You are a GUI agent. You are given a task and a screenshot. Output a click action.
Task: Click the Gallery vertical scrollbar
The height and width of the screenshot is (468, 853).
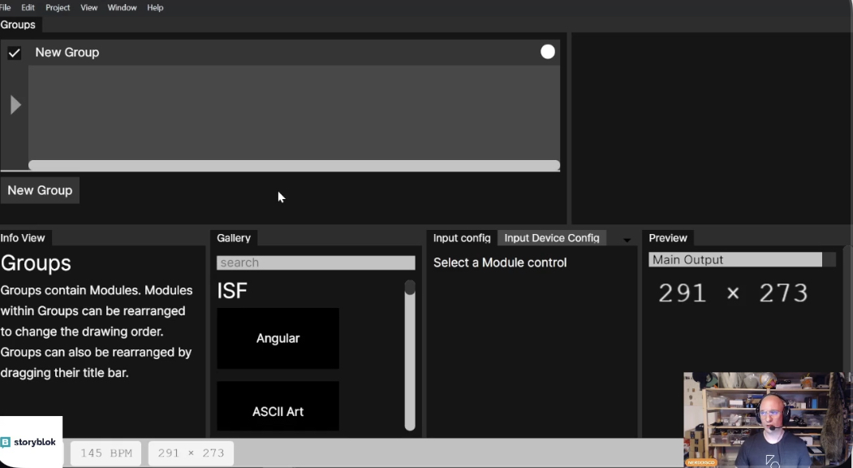coord(410,355)
